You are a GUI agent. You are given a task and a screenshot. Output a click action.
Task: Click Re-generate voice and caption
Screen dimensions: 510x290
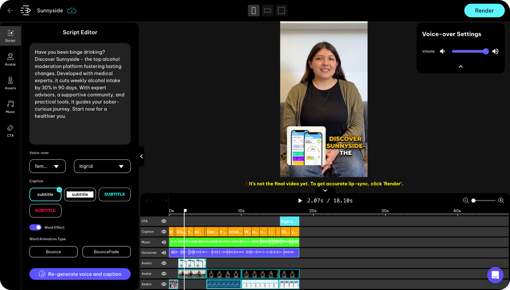coord(80,274)
